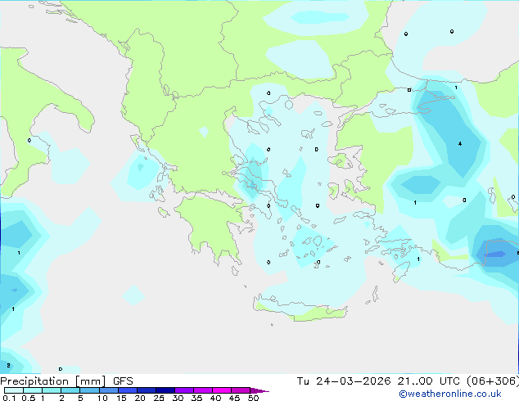The height and width of the screenshot is (401, 519).
Task: Click the weatheronline.co.uk copyright link
Action: click(x=450, y=394)
